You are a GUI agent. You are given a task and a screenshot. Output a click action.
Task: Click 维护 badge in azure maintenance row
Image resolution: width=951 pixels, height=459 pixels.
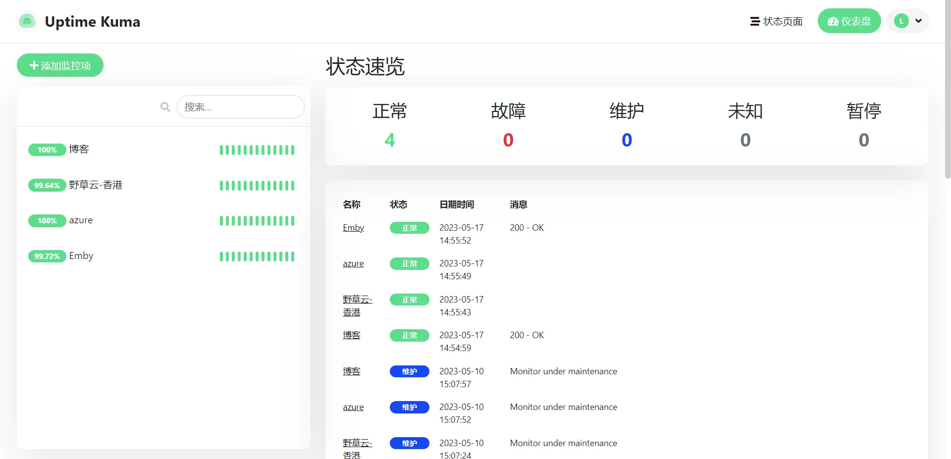pos(410,407)
